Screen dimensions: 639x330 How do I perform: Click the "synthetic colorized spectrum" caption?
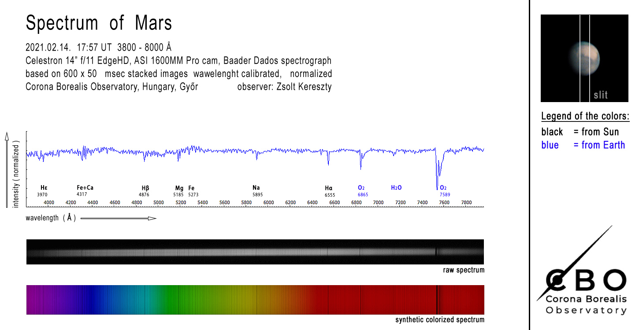click(x=440, y=320)
